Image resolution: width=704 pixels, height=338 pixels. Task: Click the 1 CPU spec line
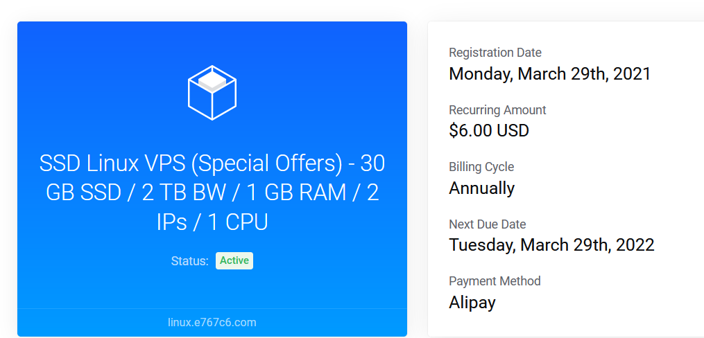[x=237, y=222]
